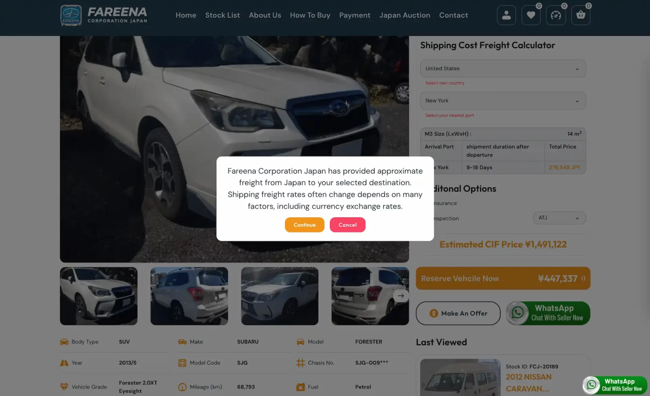Click WhatsApp Chat With Seller Now button
The height and width of the screenshot is (396, 650).
pyautogui.click(x=548, y=313)
